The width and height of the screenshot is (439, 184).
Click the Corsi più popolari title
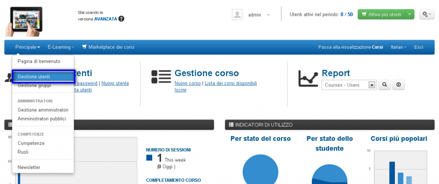click(x=399, y=139)
